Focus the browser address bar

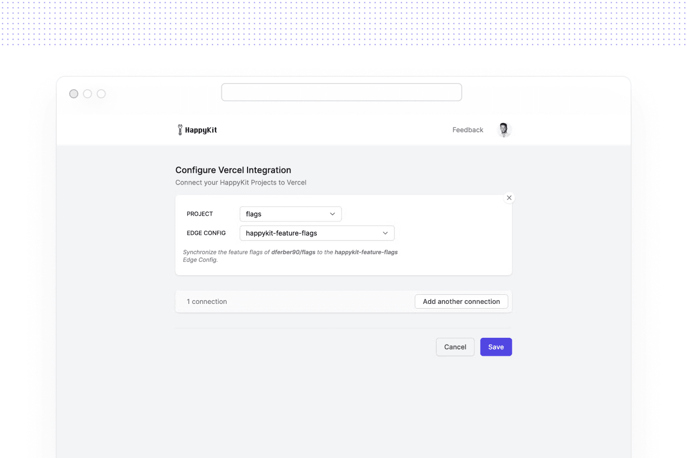click(x=341, y=92)
